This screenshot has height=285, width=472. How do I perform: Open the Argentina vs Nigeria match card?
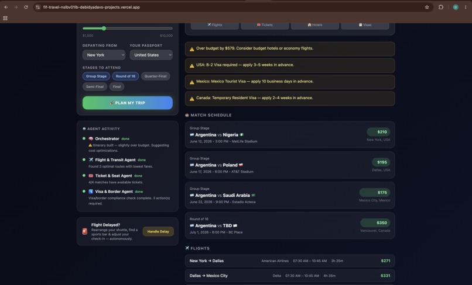pyautogui.click(x=290, y=134)
